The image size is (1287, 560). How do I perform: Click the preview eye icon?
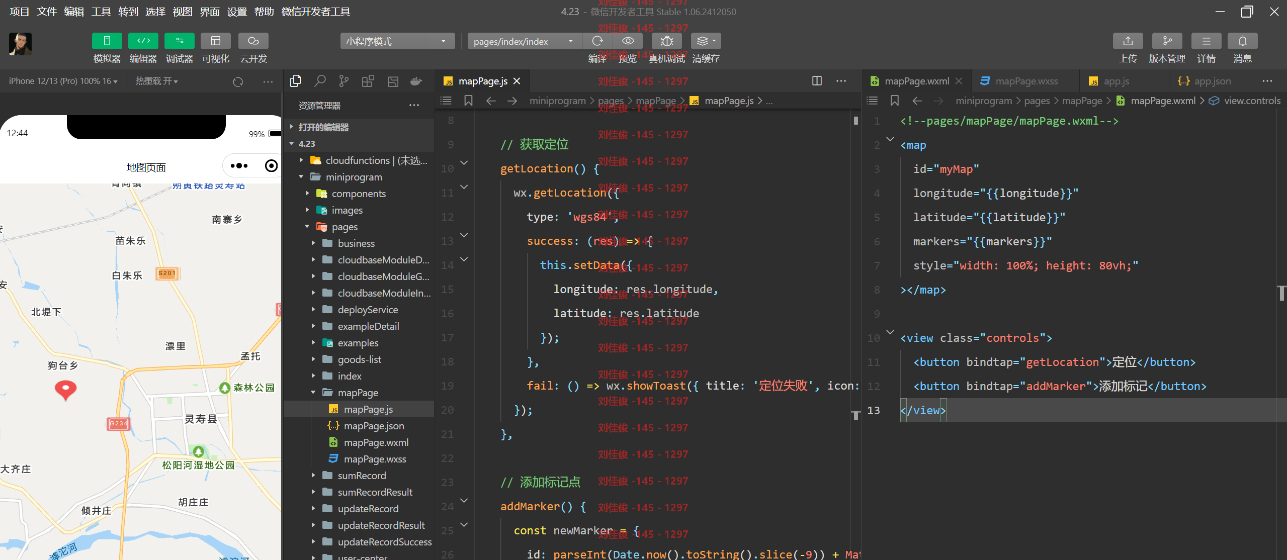click(x=628, y=41)
